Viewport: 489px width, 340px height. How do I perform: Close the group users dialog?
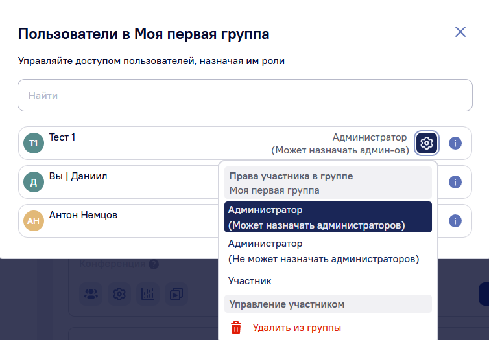coord(460,32)
